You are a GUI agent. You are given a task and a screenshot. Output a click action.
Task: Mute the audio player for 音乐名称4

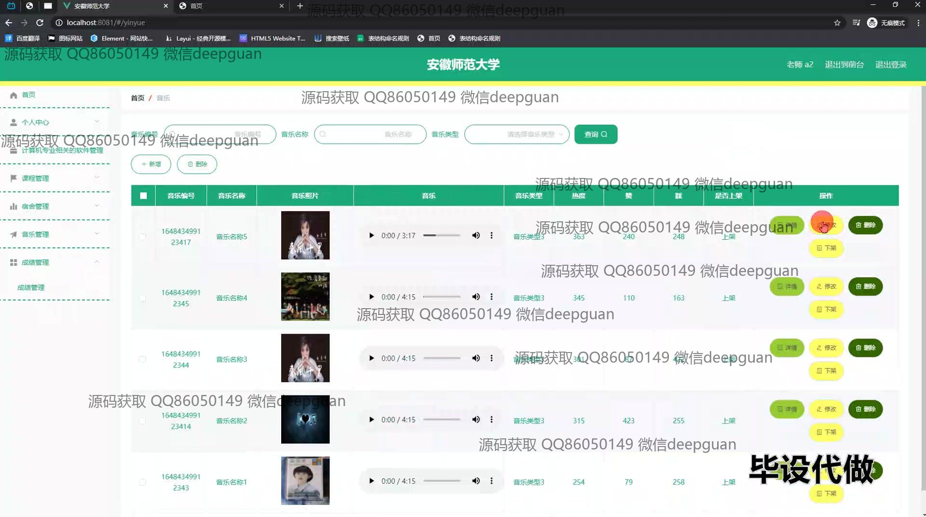[476, 297]
